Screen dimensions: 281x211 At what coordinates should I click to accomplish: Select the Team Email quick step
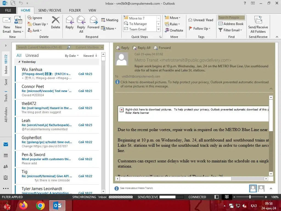pos(140,29)
